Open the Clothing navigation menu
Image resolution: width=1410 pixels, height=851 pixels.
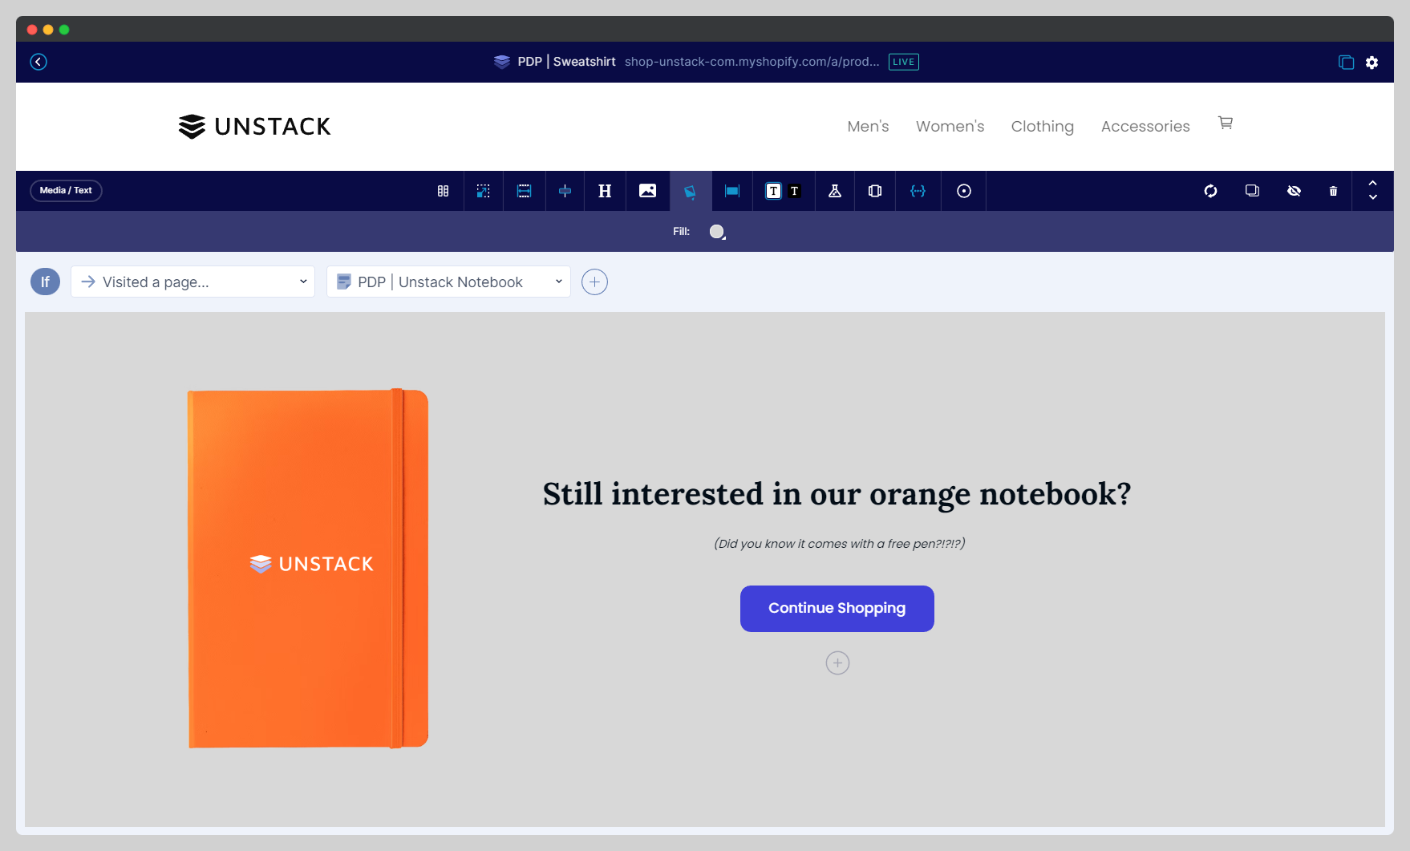click(1042, 126)
